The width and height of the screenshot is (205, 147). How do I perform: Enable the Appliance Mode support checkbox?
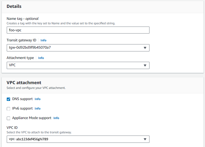click(x=8, y=118)
